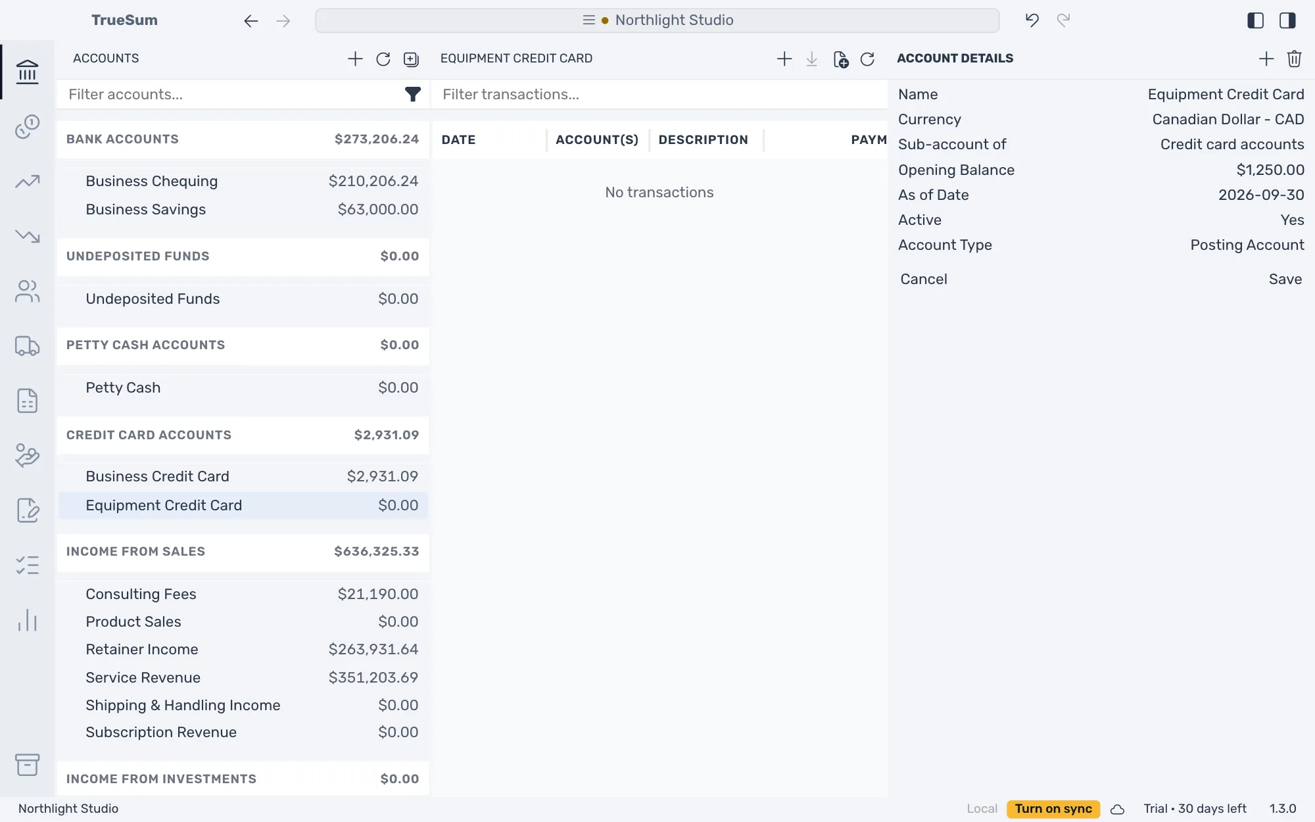Open the delivery truck suppliers icon

click(x=27, y=346)
